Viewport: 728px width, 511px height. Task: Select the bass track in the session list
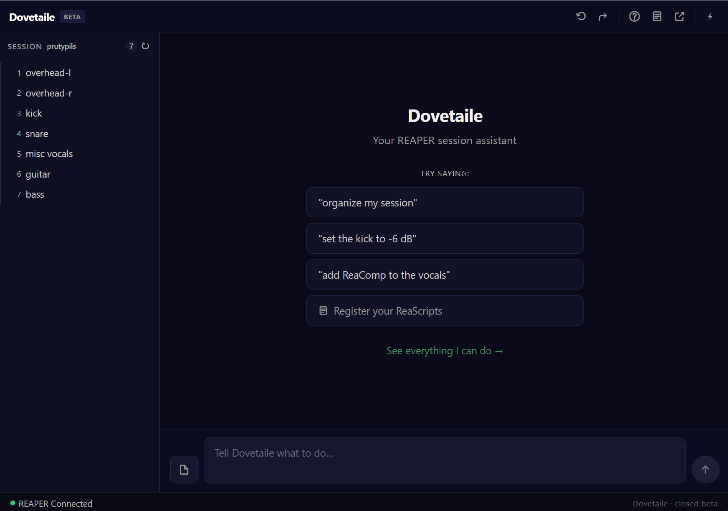(35, 194)
